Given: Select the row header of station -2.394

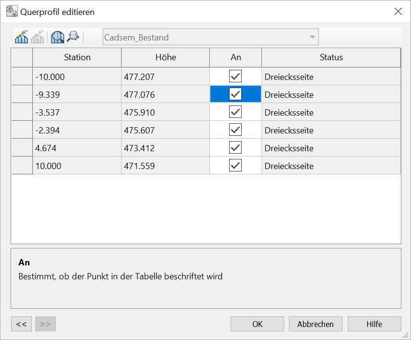Looking at the screenshot, I should (22, 130).
